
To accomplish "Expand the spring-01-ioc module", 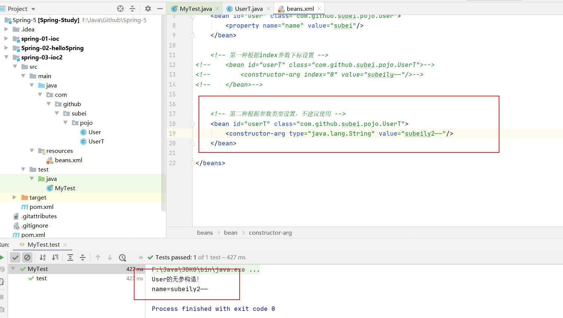I will click(x=6, y=38).
